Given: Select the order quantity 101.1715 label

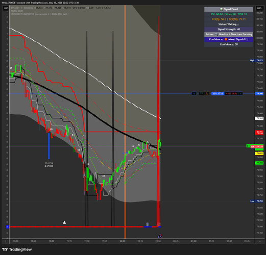Looking at the screenshot, I should coord(218,93).
